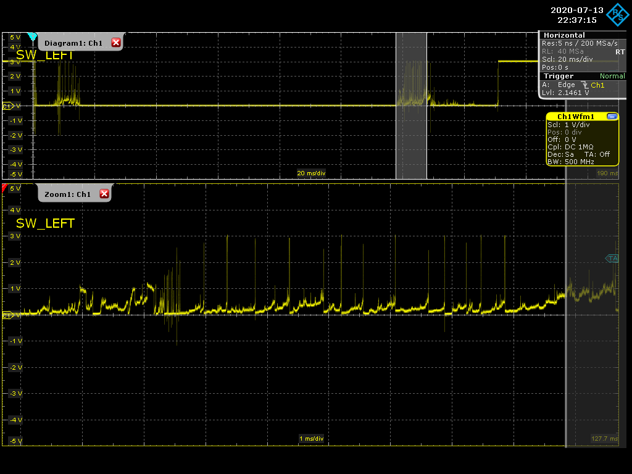Viewport: 632px width, 474px height.
Task: Click the 20 ms/div scale label in Diagram1
Action: pyautogui.click(x=311, y=173)
